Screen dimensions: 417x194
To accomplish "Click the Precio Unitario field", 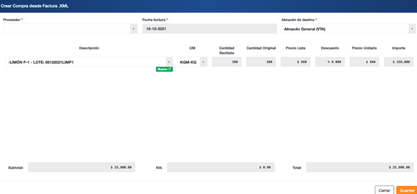I will [x=364, y=62].
